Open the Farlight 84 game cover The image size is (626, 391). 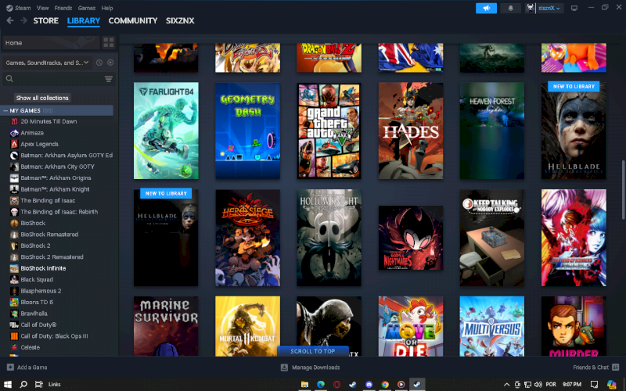[x=166, y=131]
